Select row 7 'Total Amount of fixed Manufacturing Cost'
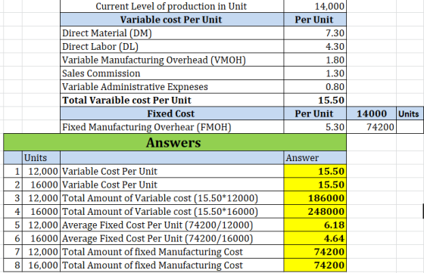Screen dimensions: 424x273 172,252
